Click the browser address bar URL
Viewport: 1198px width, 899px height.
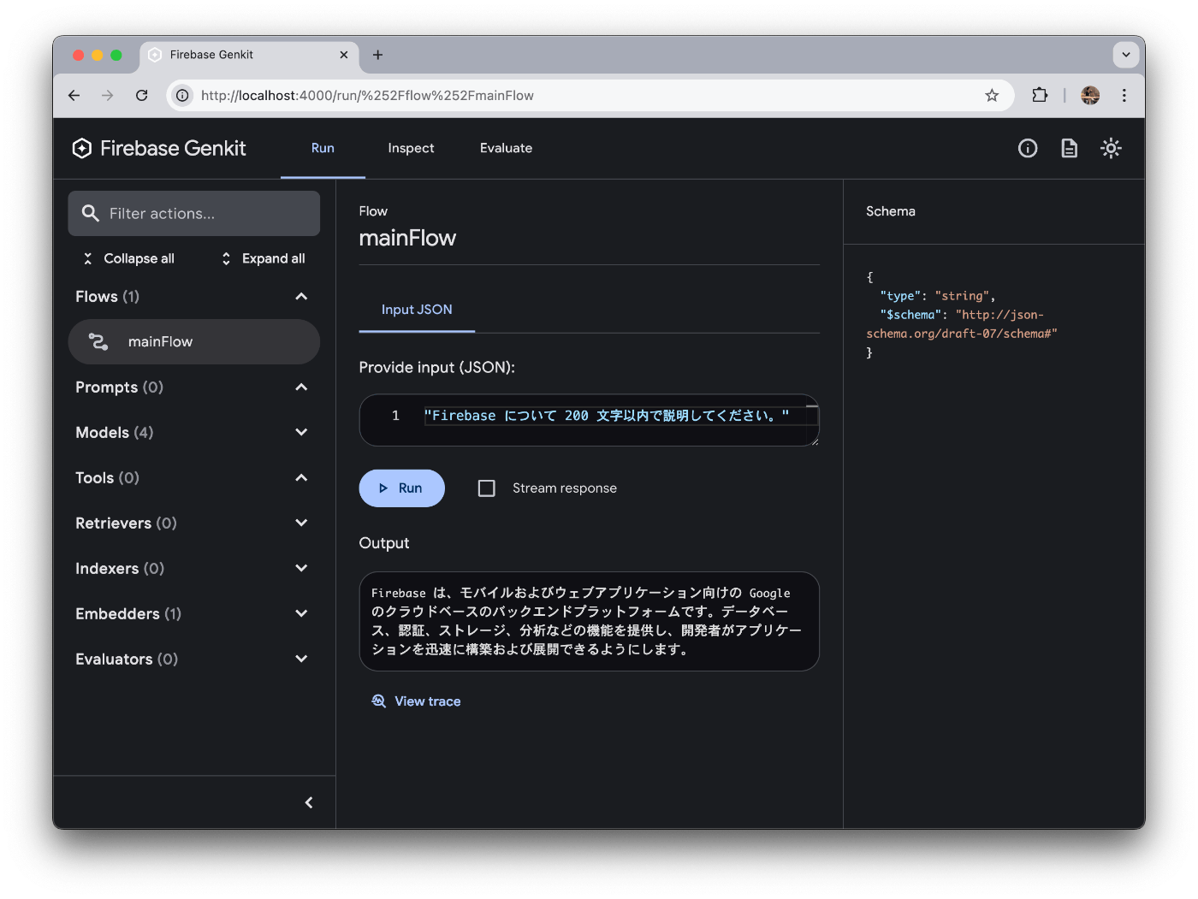coord(367,96)
